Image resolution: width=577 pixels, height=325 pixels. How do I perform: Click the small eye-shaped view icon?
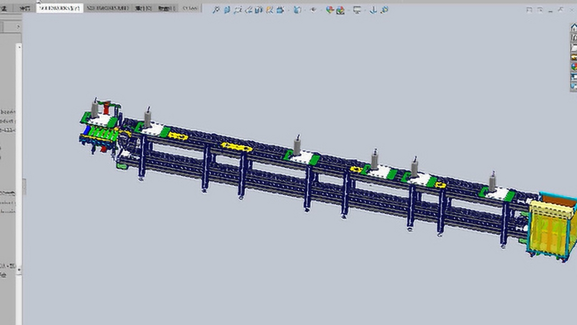click(313, 9)
